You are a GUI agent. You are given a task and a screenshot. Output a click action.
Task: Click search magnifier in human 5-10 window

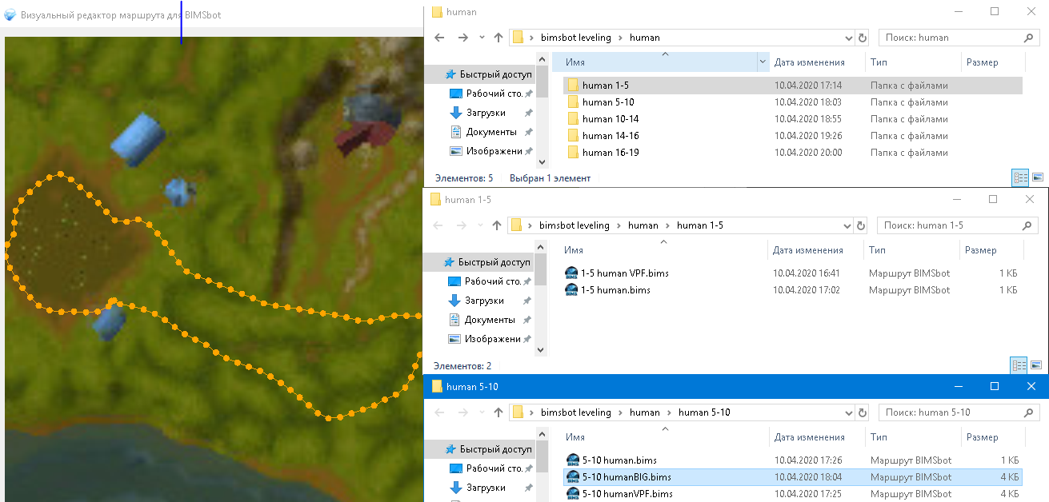point(1029,412)
